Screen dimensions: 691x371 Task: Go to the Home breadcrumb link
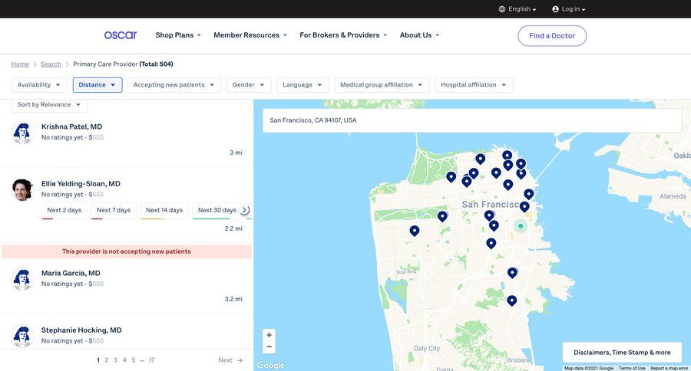tap(20, 64)
